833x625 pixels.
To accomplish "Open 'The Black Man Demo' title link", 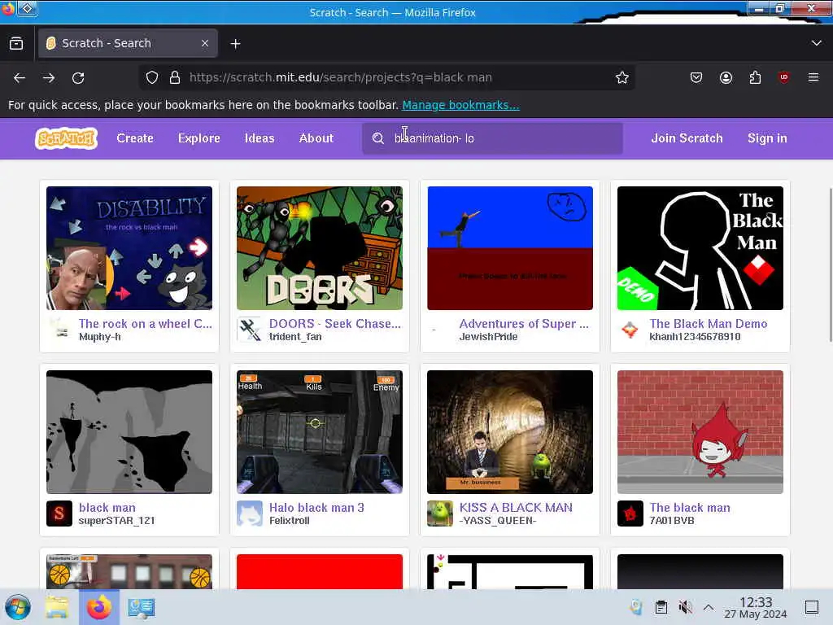I will pyautogui.click(x=709, y=324).
